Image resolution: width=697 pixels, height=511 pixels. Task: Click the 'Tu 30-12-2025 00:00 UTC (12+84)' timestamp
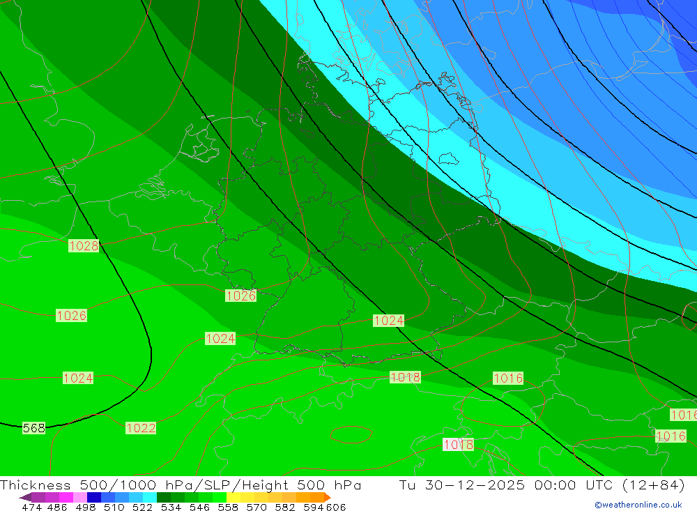pyautogui.click(x=542, y=485)
